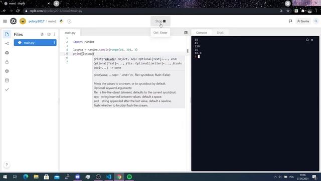Image resolution: width=321 pixels, height=181 pixels.
Task: Select the main2 - Replit browser tab
Action: point(27,4)
